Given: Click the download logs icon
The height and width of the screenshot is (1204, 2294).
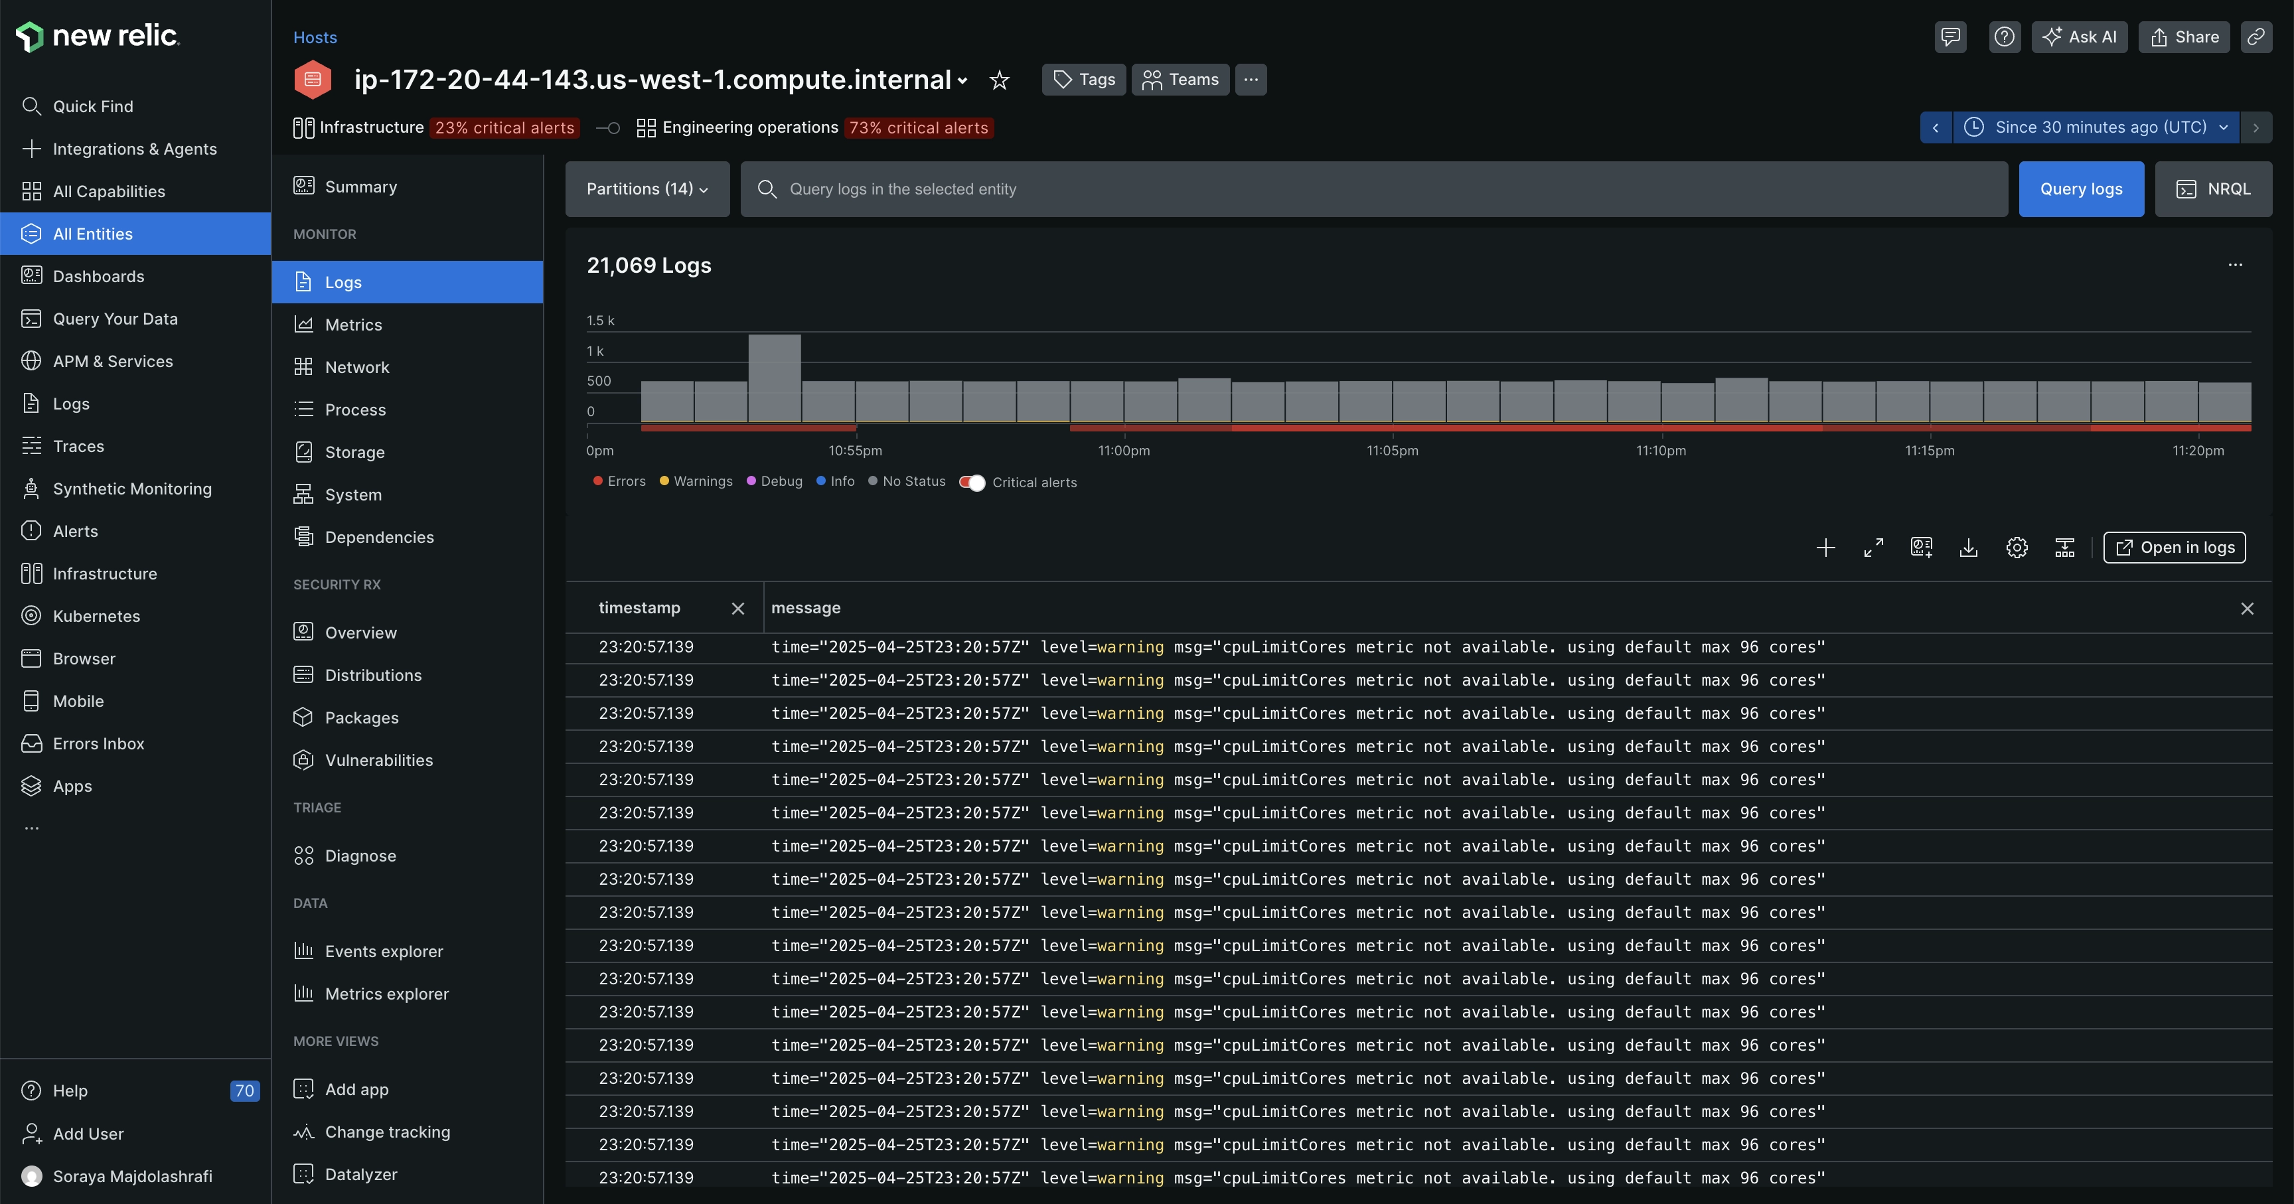Looking at the screenshot, I should click(1968, 548).
